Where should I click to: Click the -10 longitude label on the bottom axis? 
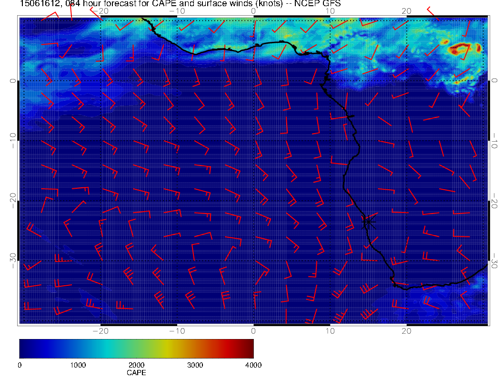tap(177, 330)
